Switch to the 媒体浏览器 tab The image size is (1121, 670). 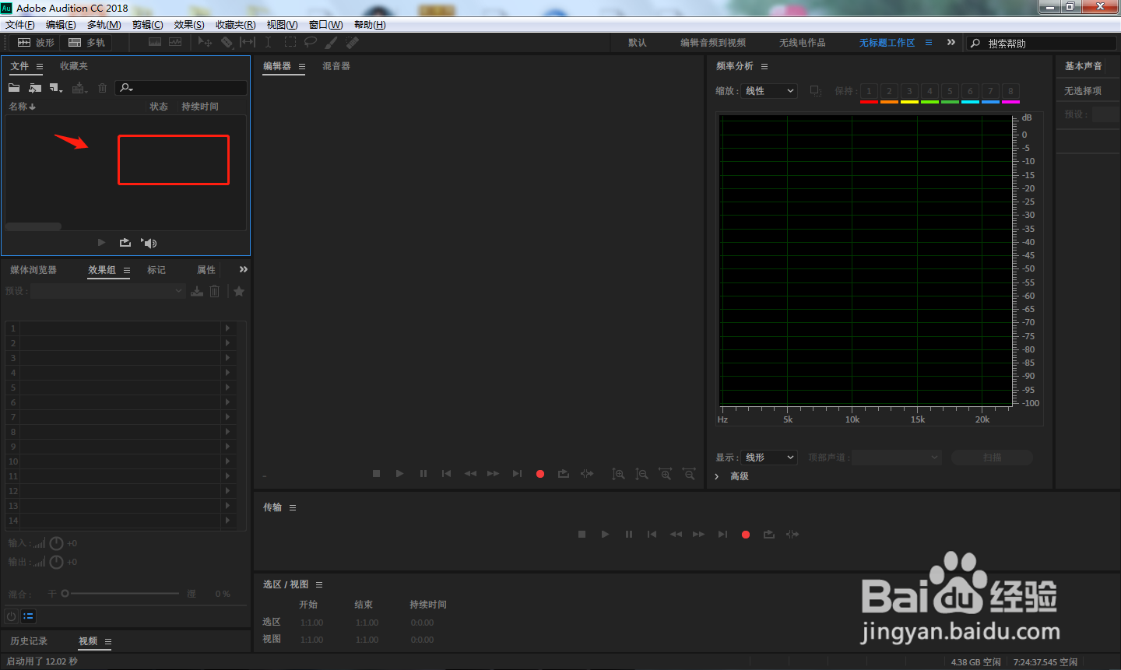tap(33, 270)
